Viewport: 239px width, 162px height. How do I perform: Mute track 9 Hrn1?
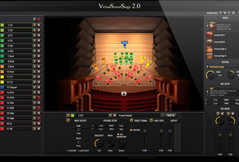tap(39, 66)
